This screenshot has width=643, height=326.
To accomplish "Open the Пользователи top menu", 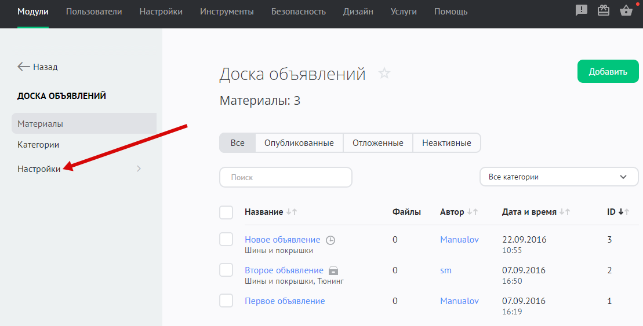I will (94, 12).
